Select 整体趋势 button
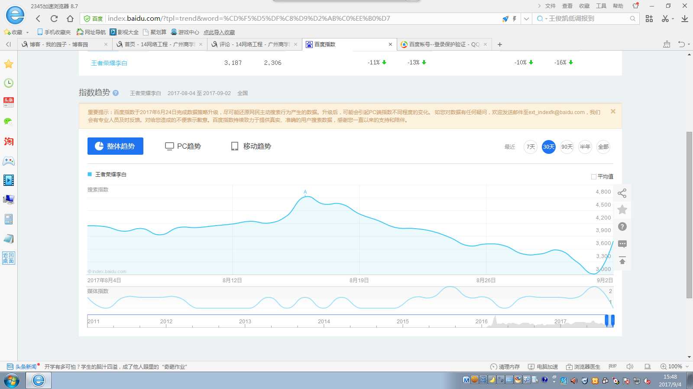 click(x=115, y=146)
